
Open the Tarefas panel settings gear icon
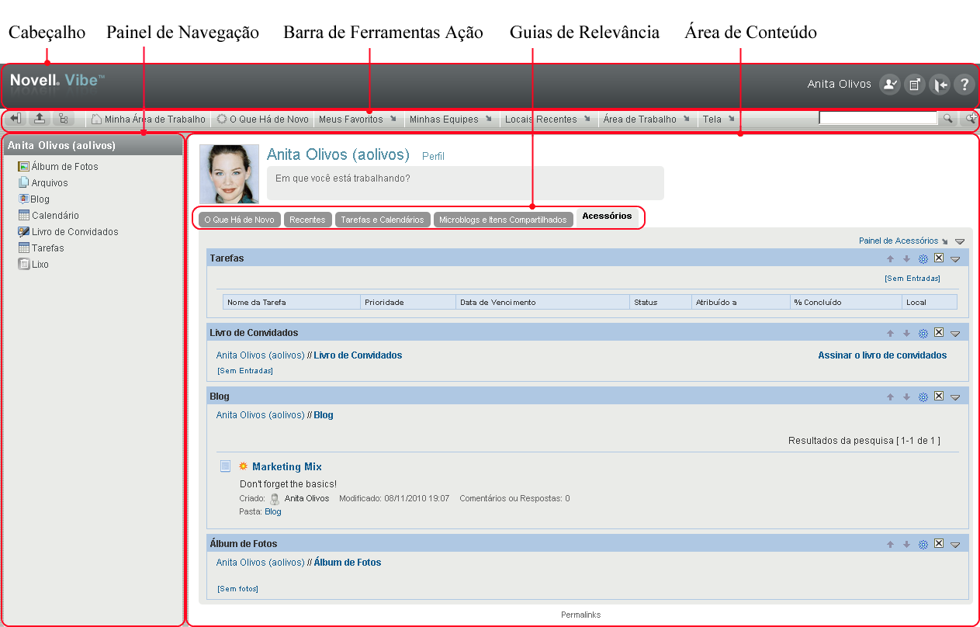[923, 258]
